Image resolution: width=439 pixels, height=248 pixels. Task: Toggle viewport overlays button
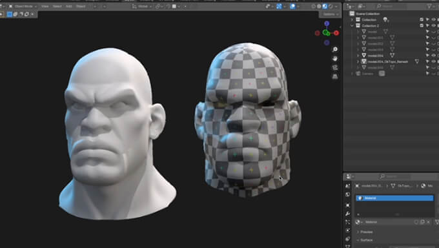(292, 6)
